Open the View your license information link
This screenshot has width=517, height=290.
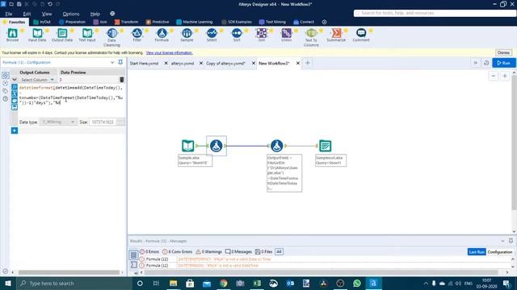pyautogui.click(x=169, y=52)
